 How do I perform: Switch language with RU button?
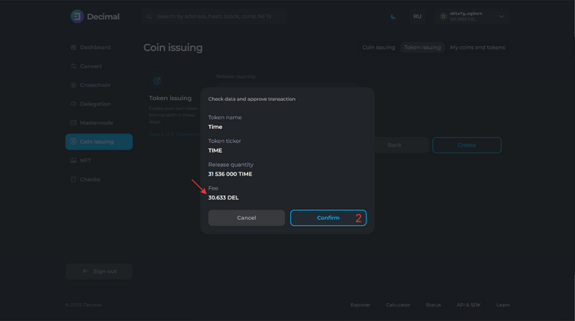coord(417,16)
